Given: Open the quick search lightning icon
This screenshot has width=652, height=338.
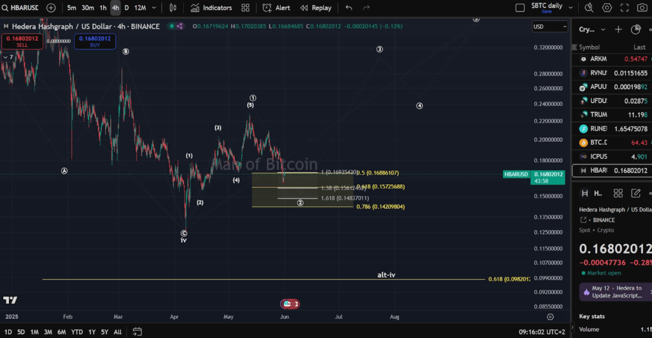Looking at the screenshot, I should (589, 8).
